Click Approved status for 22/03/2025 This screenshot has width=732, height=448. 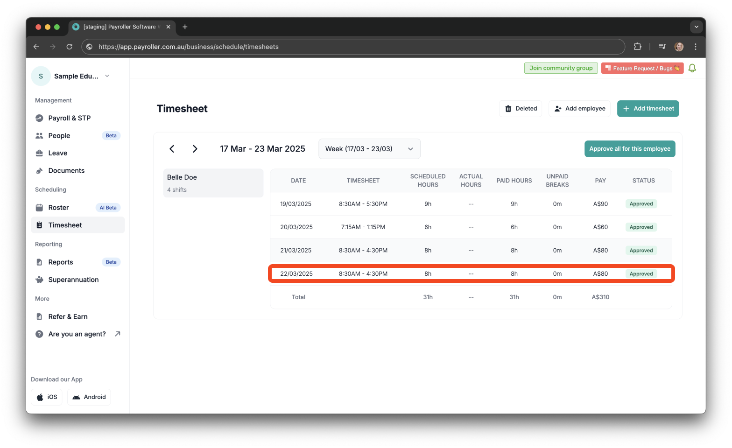(x=641, y=274)
